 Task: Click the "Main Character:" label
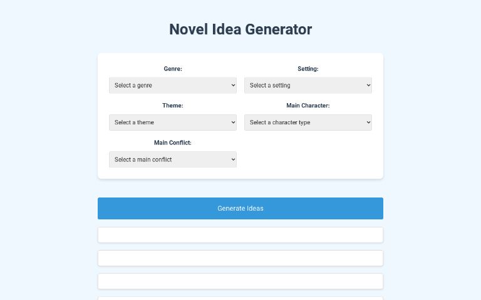click(x=308, y=106)
